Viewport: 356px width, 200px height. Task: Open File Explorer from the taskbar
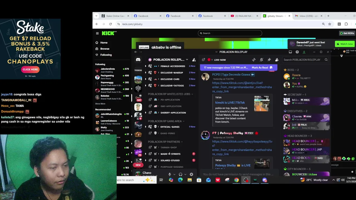(x=190, y=180)
